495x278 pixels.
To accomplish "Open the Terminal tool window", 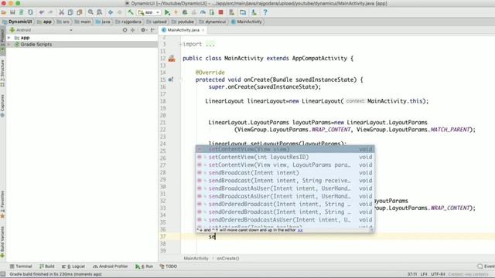I will coord(21,266).
